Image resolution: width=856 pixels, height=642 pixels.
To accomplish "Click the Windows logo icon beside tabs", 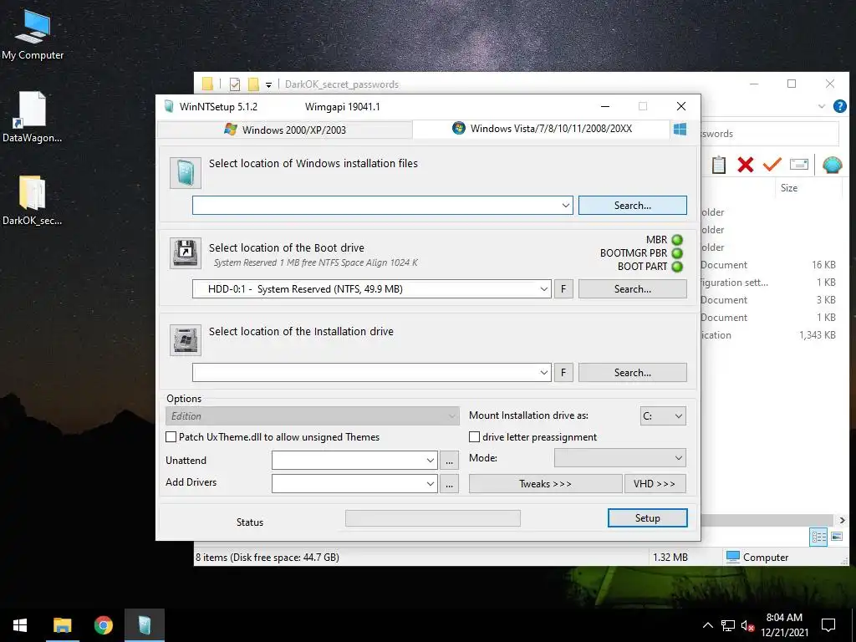I will [x=680, y=130].
